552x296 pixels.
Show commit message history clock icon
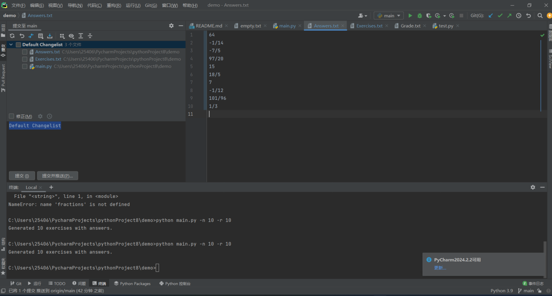click(x=50, y=116)
